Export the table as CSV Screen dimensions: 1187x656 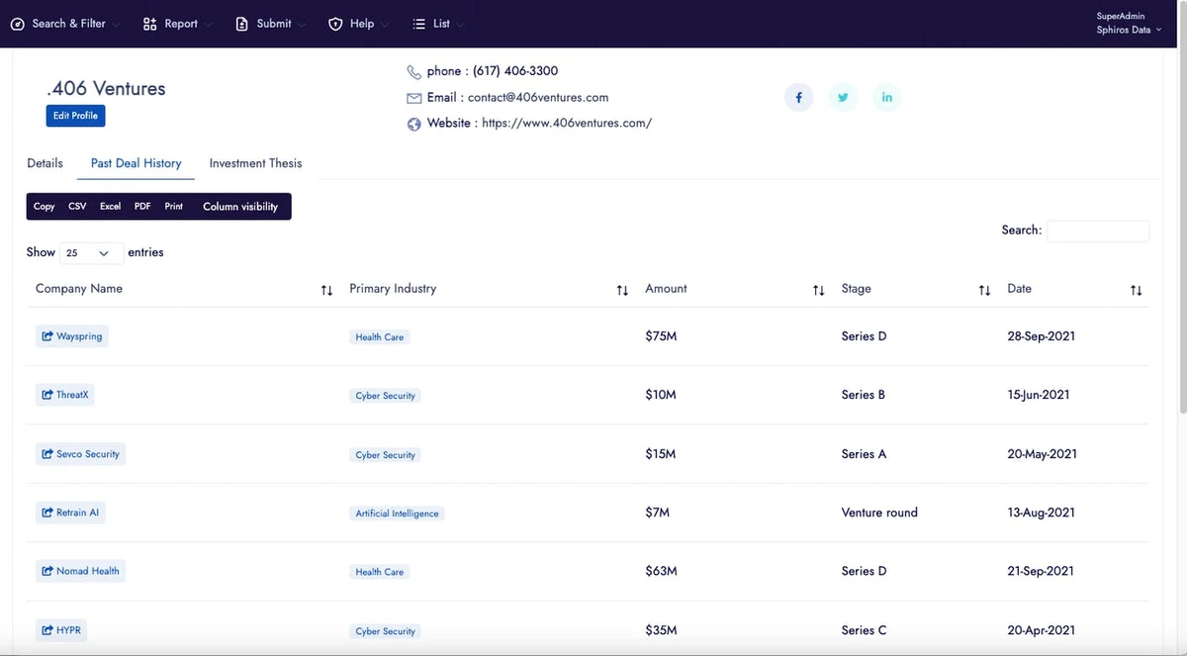click(x=77, y=207)
